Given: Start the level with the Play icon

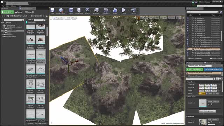Looking at the screenshot, I should 124,10.
